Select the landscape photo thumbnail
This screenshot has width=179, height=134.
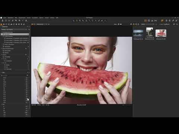point(138,33)
